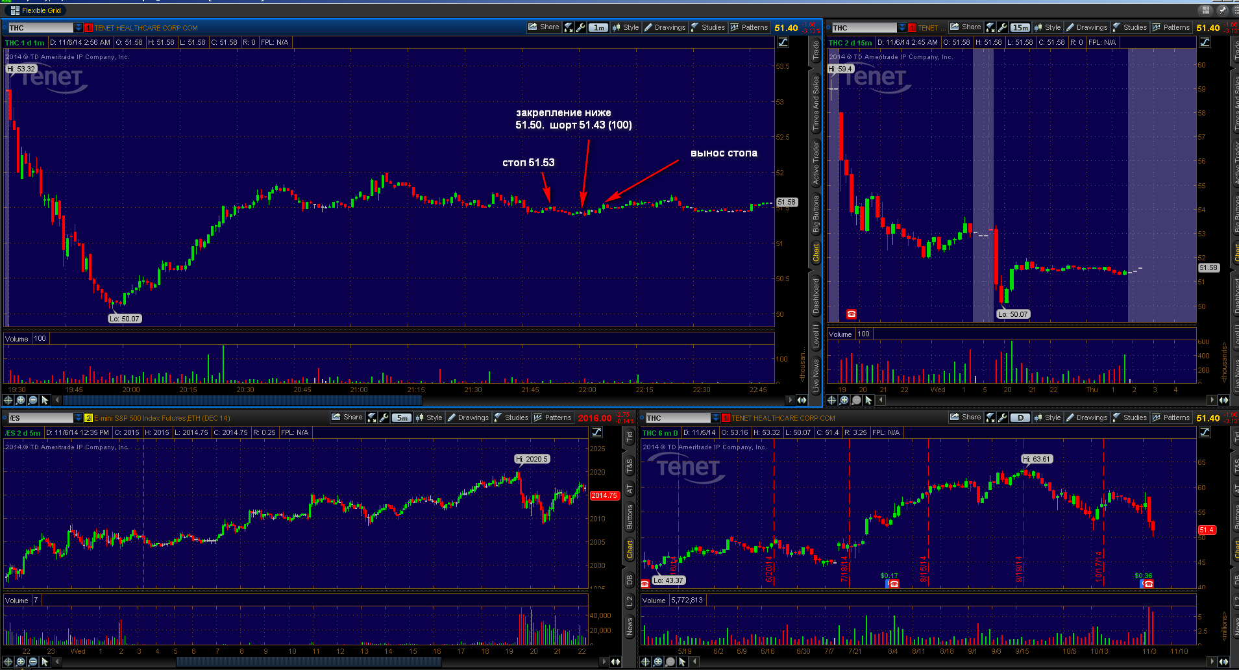Toggle the Big Buttons side panel
This screenshot has height=670, width=1239.
(816, 214)
